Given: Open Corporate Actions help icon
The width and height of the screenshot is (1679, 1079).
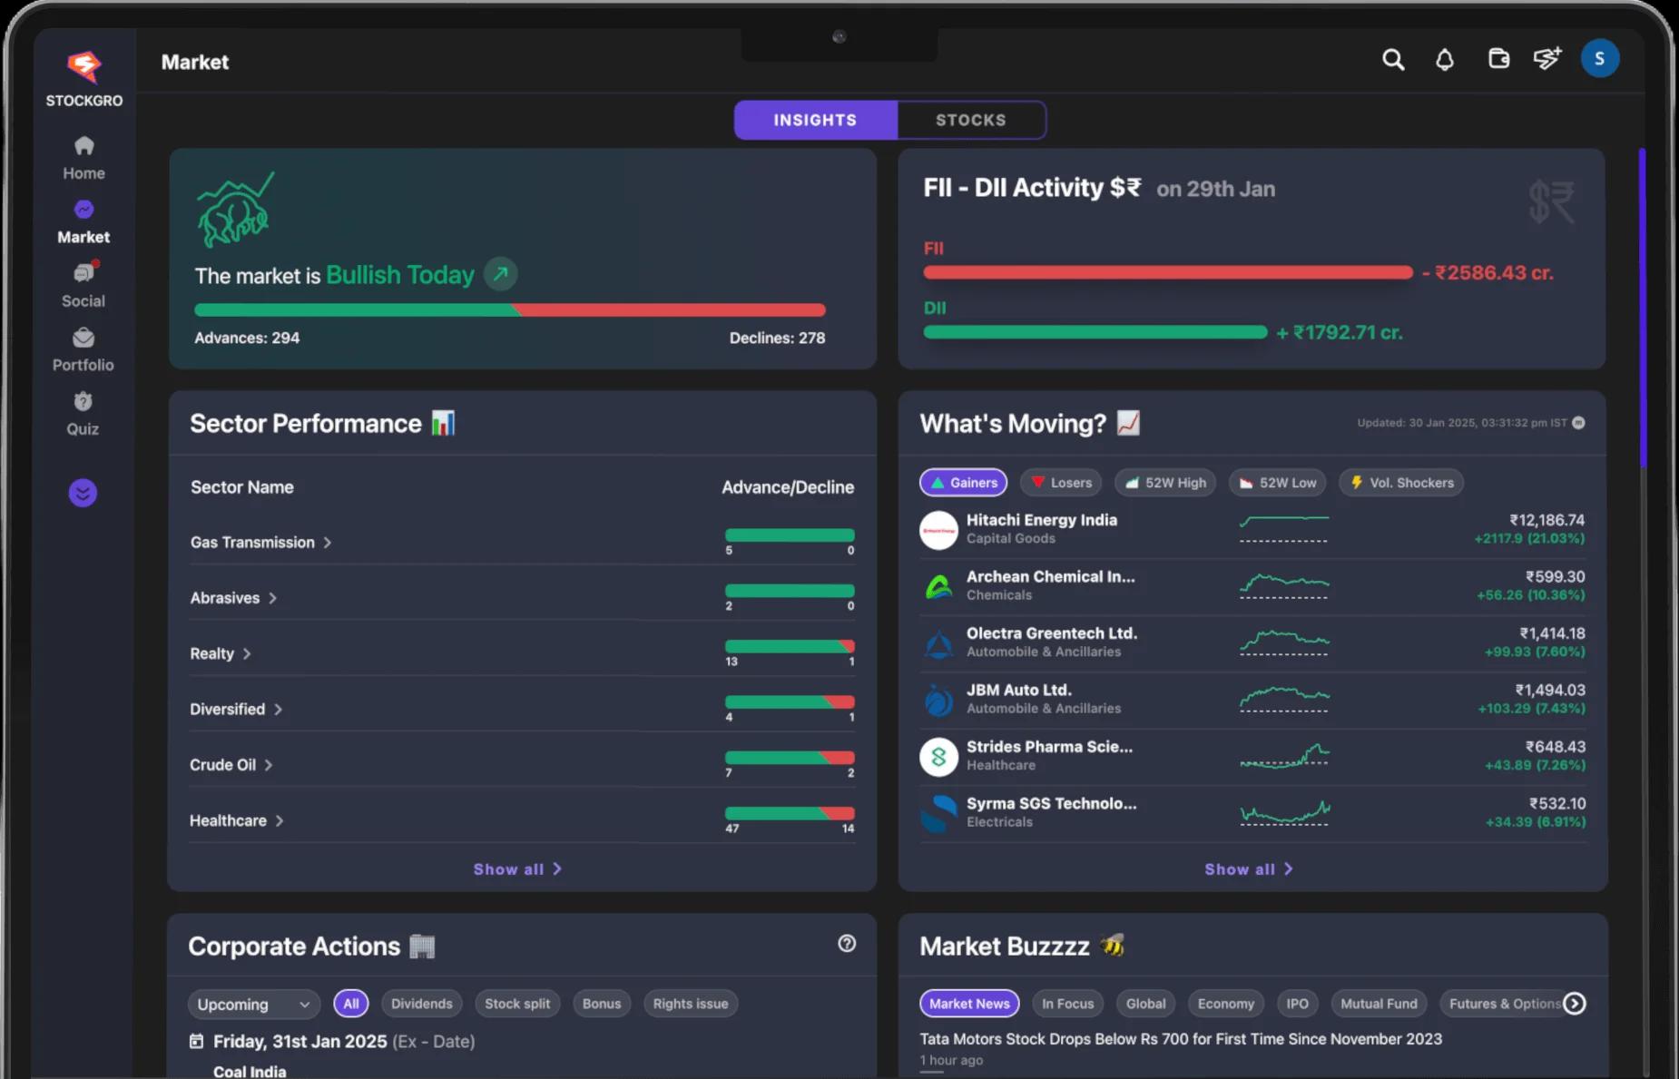Looking at the screenshot, I should click(x=847, y=944).
